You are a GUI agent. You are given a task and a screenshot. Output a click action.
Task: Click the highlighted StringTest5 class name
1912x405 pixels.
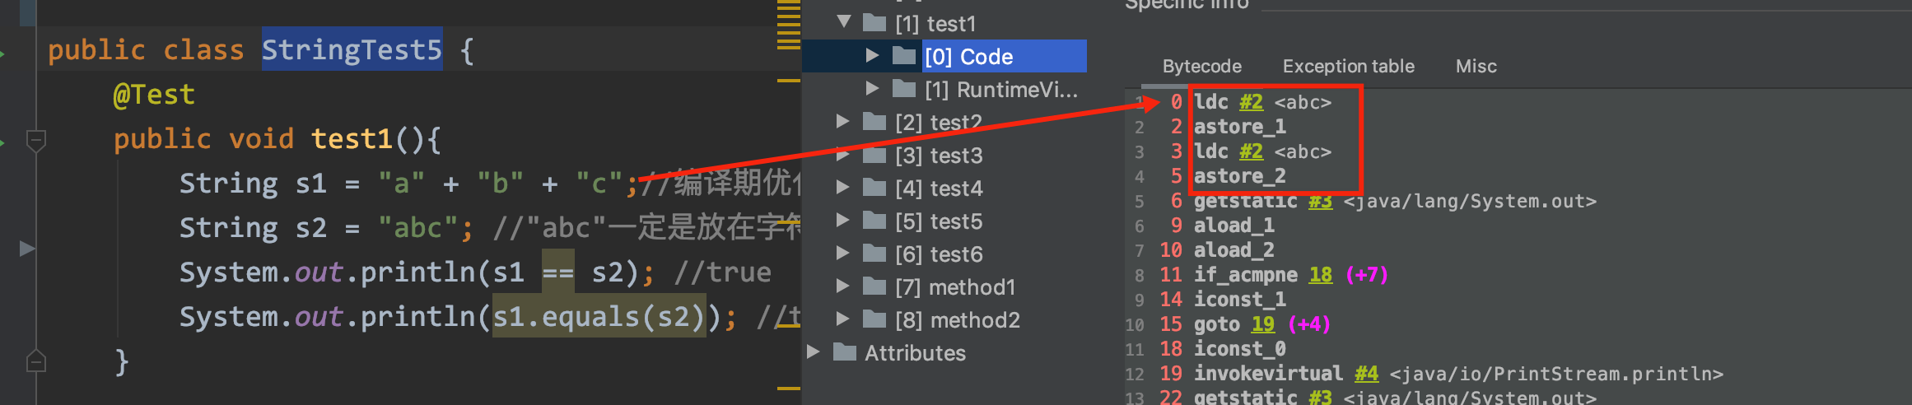[352, 50]
